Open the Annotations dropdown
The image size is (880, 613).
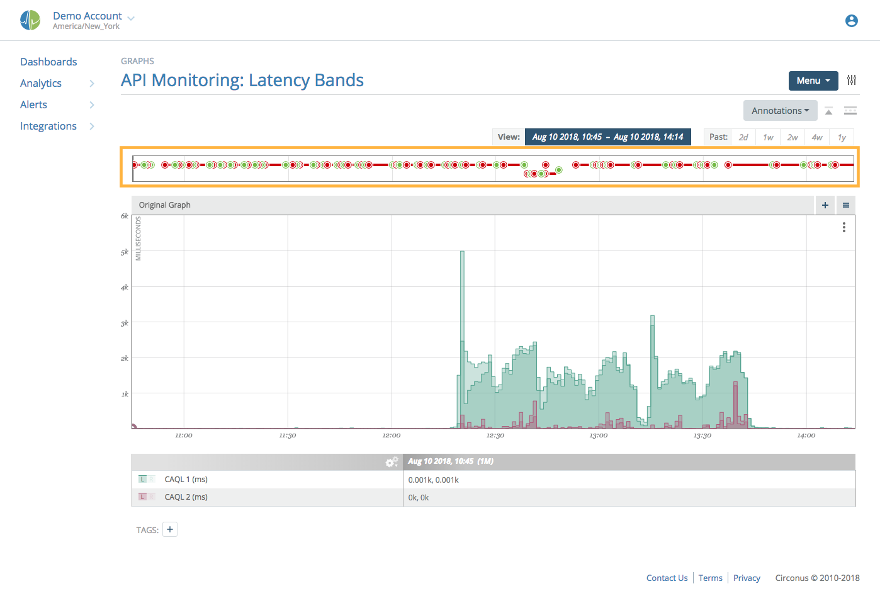(x=780, y=110)
